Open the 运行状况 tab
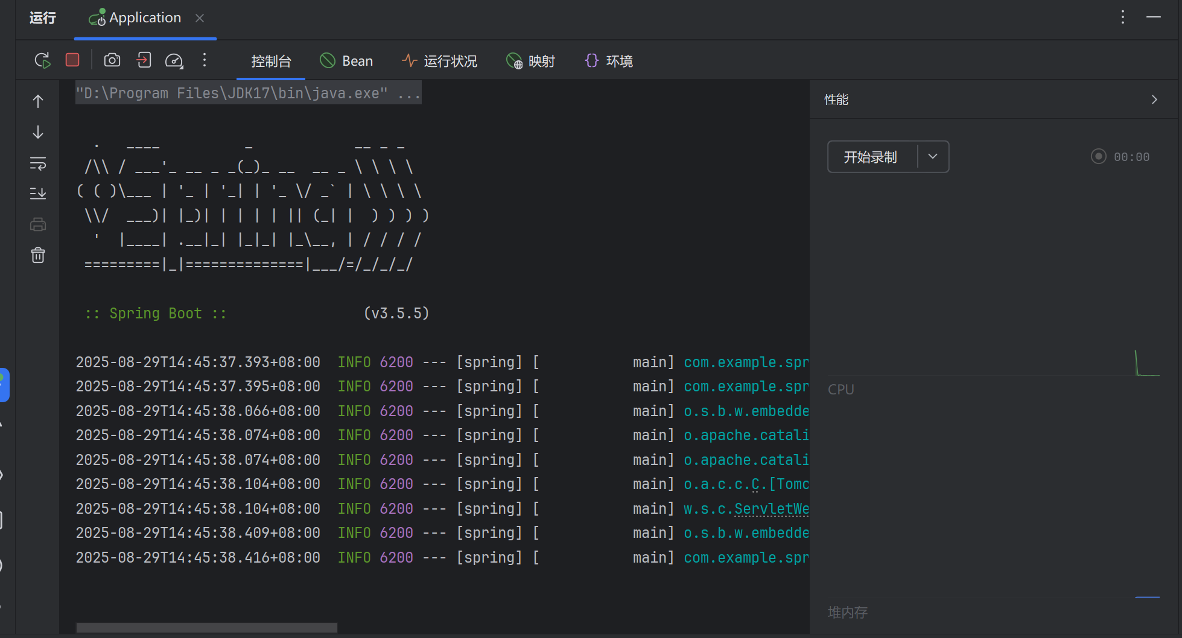 pos(439,61)
